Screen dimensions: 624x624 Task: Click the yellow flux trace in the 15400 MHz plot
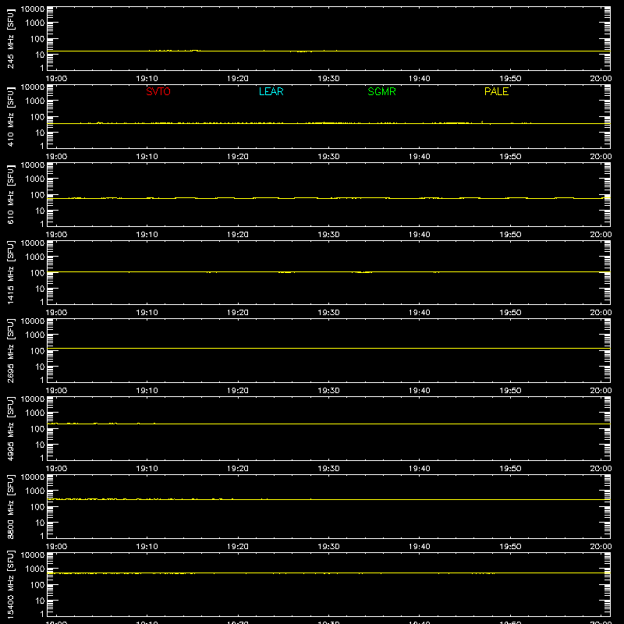328,573
